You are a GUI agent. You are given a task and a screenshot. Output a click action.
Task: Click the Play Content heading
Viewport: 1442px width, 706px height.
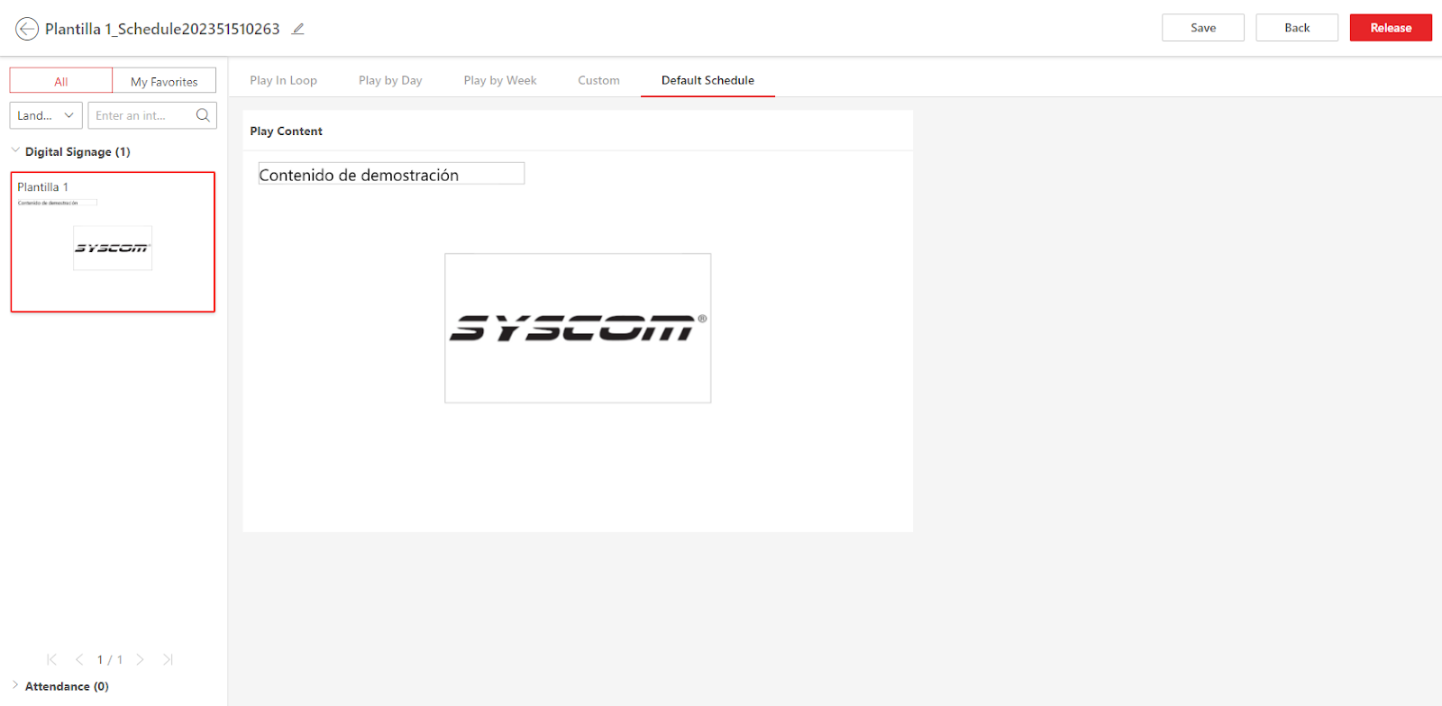(286, 131)
